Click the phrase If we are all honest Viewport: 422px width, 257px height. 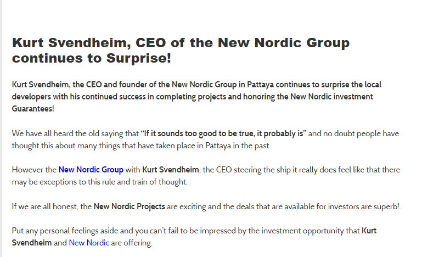pos(44,206)
